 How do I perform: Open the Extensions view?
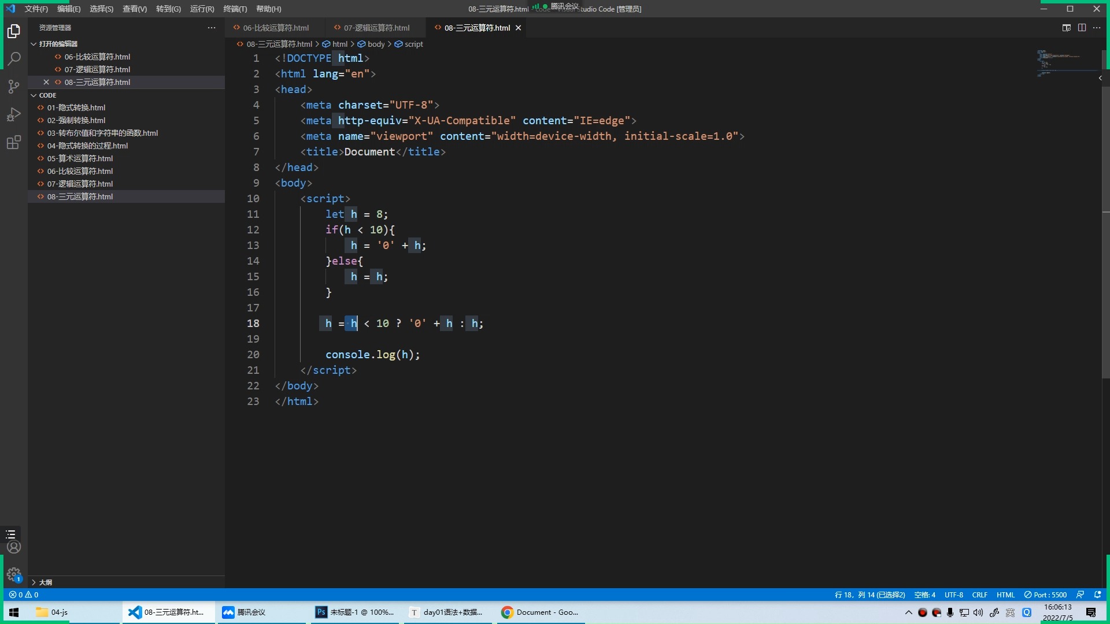pos(14,142)
